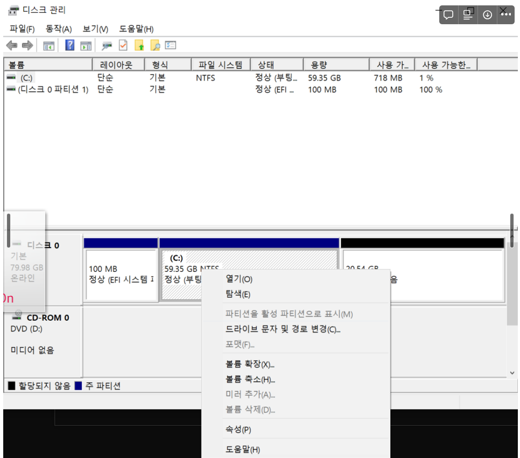Sort by the 레이아웃 column header

point(118,65)
